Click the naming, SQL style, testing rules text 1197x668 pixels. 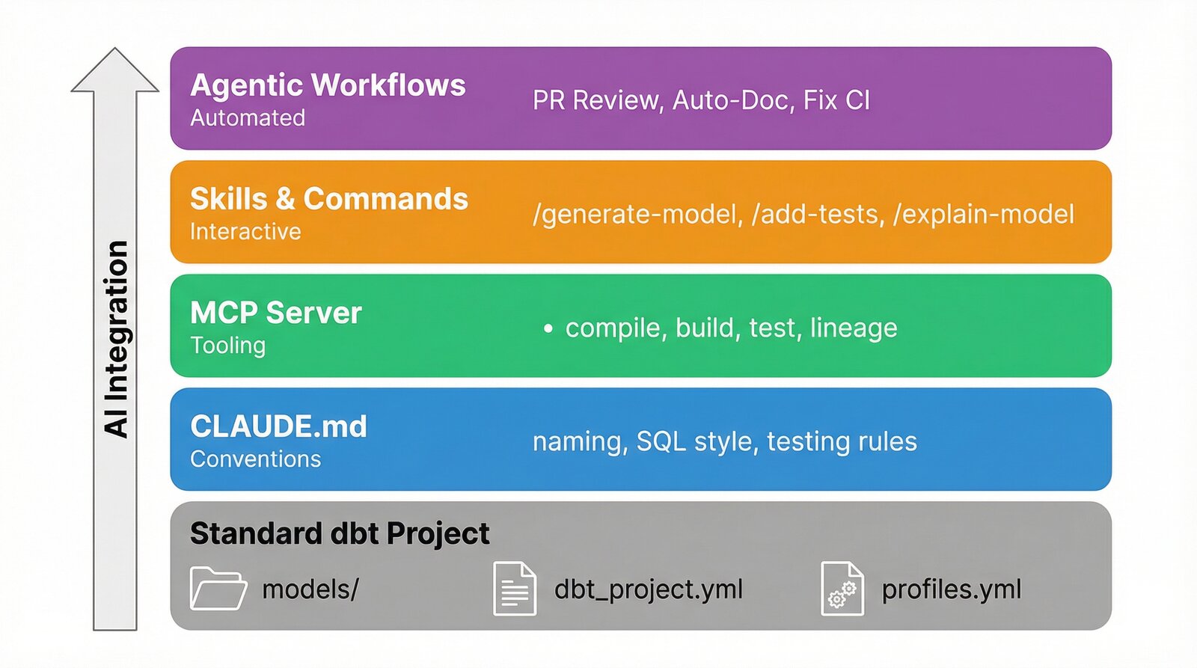[724, 441]
